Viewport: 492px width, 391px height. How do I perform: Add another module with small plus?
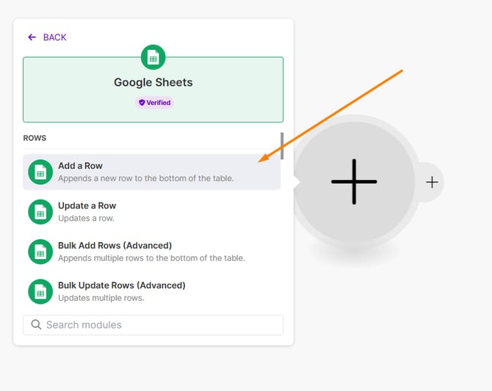click(x=432, y=182)
